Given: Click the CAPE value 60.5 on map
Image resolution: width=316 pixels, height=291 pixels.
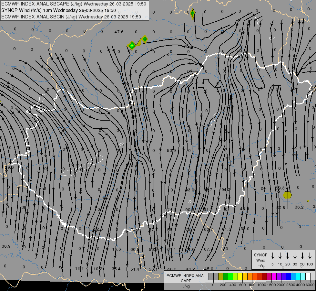Looking at the screenshot, I should pos(135,249).
